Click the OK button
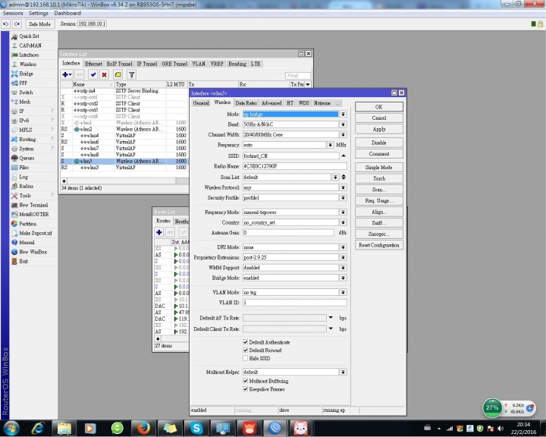The image size is (546, 437). pyautogui.click(x=379, y=107)
